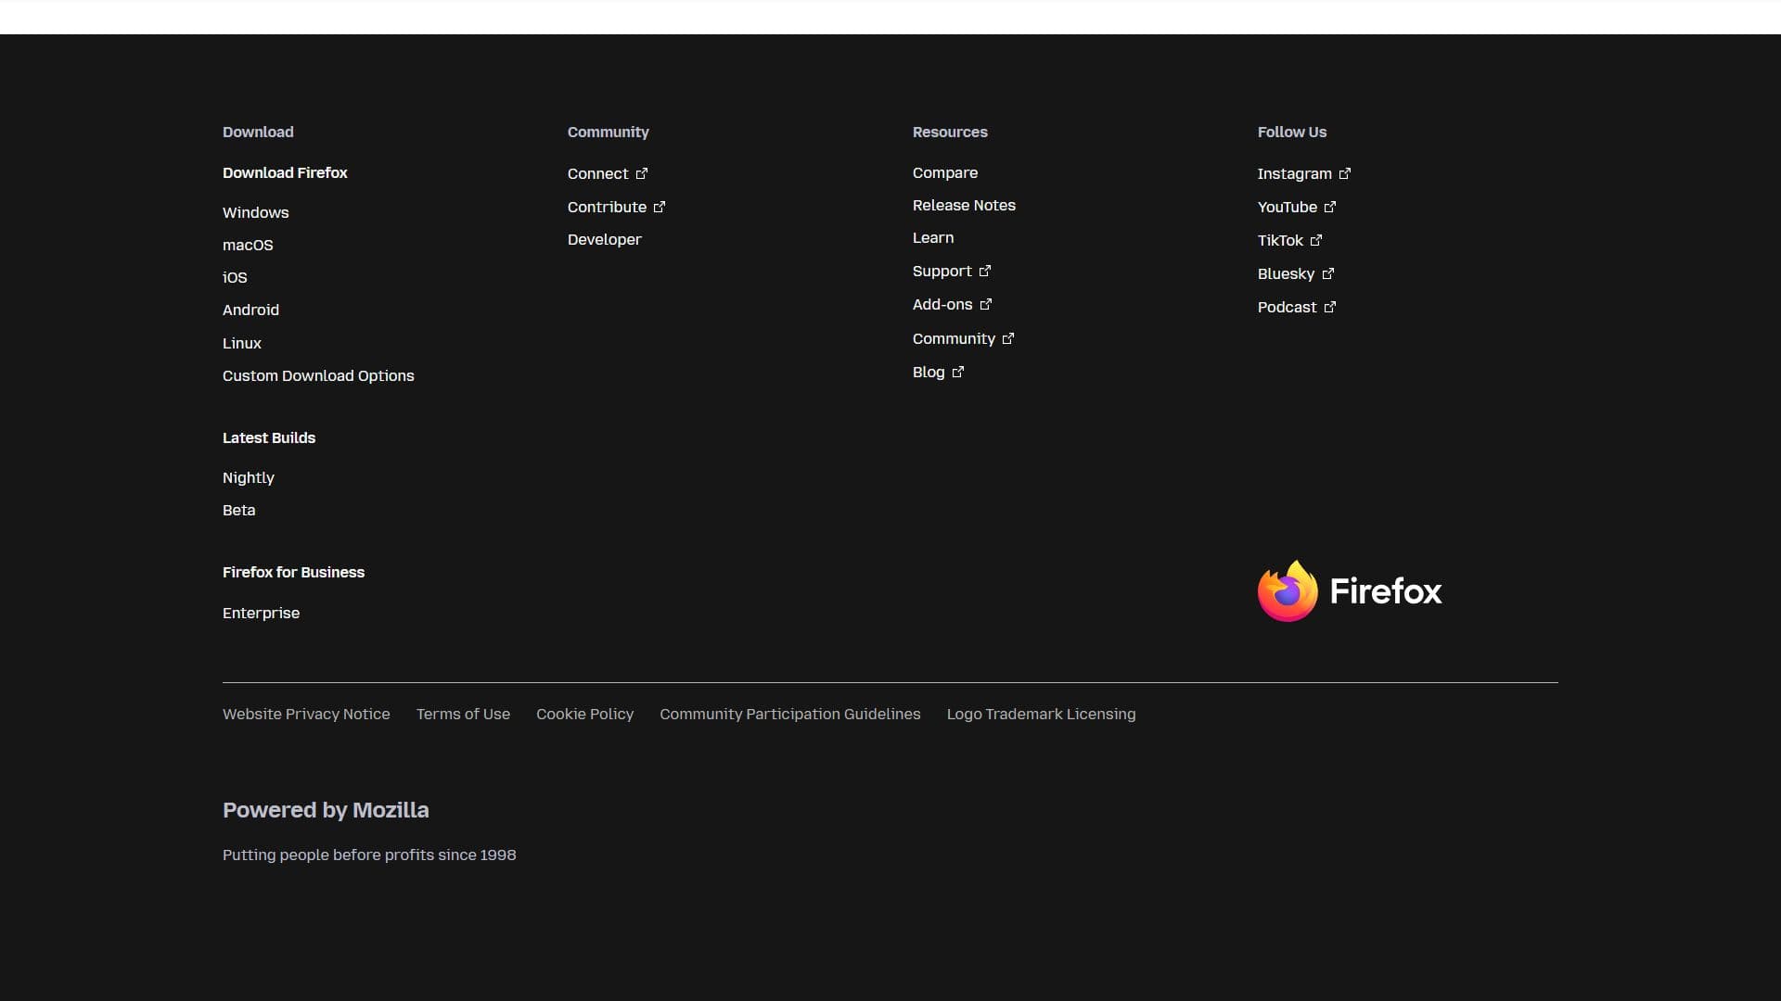Click the external-link icon beside YouTube
The image size is (1781, 1001).
[x=1330, y=207]
